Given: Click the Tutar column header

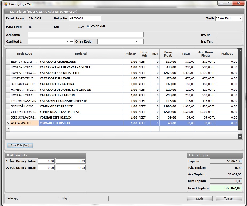Looking at the screenshot, I should pos(186,54).
